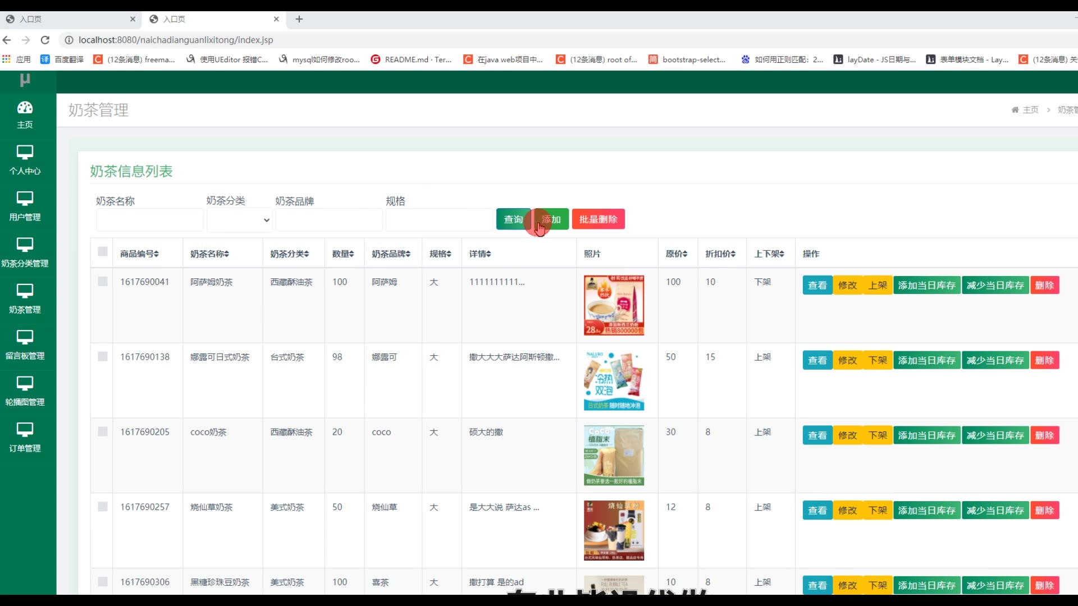
Task: Open 轮播图管理 sidebar icon
Action: (x=25, y=383)
